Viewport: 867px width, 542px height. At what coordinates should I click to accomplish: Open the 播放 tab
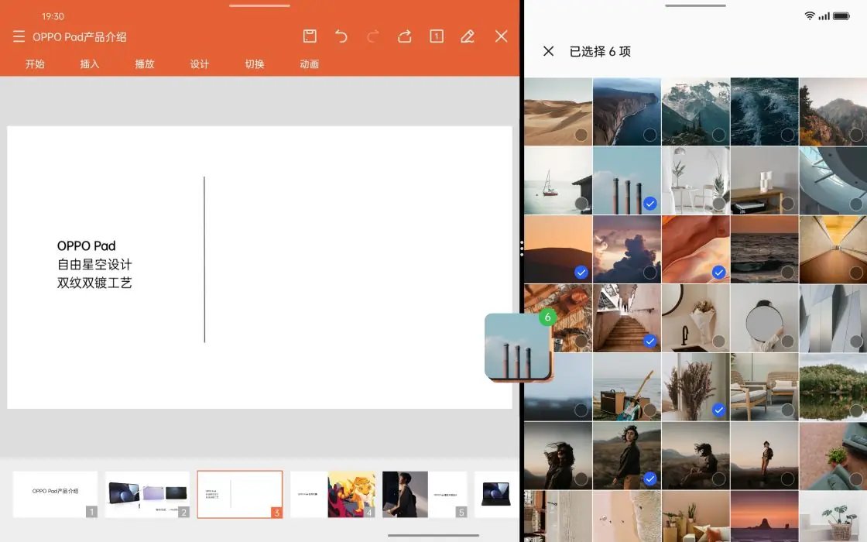[x=144, y=64]
